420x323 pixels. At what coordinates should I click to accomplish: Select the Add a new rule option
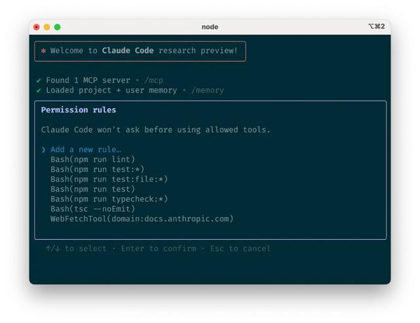(x=85, y=150)
